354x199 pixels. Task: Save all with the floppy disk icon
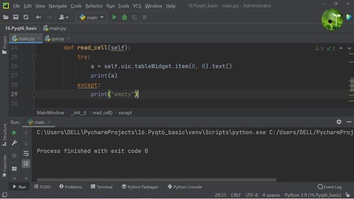pyautogui.click(x=15, y=17)
